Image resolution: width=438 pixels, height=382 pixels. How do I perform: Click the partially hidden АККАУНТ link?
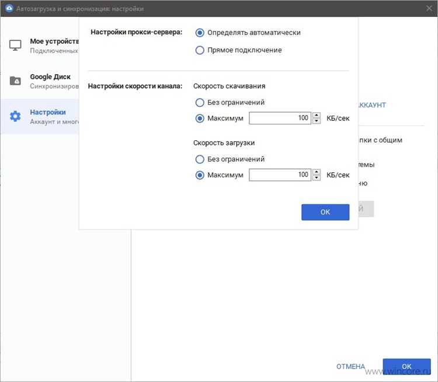(372, 105)
